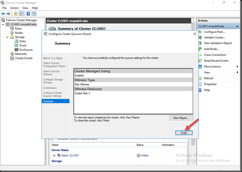This screenshot has width=242, height=172.
Task: Click the Up one level folder icon
Action: (16, 14)
